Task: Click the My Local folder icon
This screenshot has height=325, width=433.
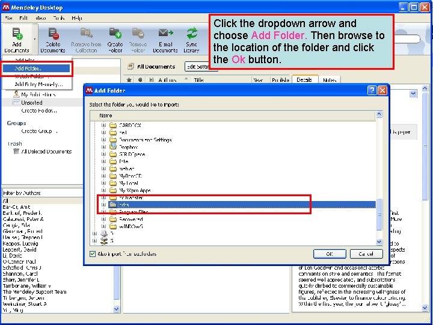Action: 112,183
